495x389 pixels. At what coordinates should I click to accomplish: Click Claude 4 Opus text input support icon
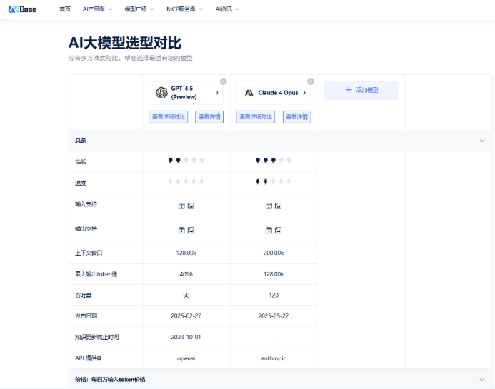pyautogui.click(x=269, y=206)
